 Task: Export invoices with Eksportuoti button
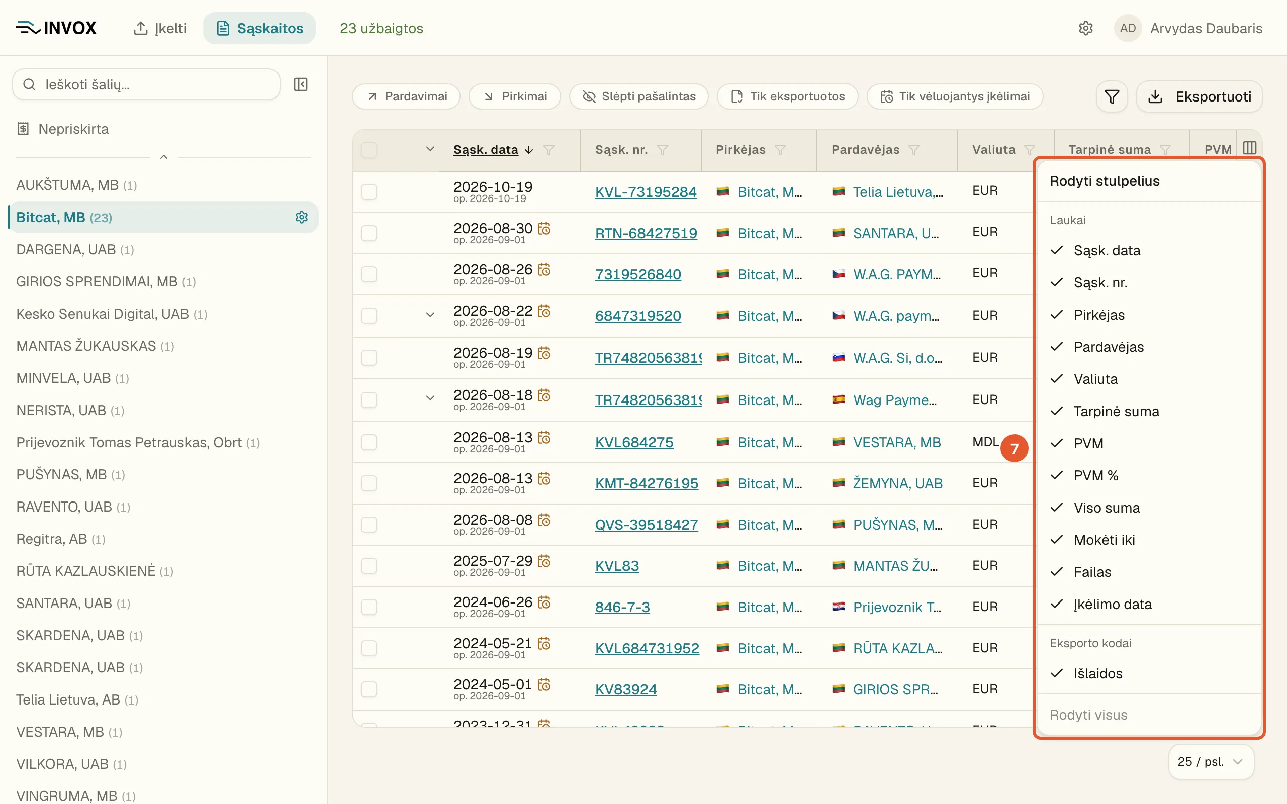(1199, 97)
